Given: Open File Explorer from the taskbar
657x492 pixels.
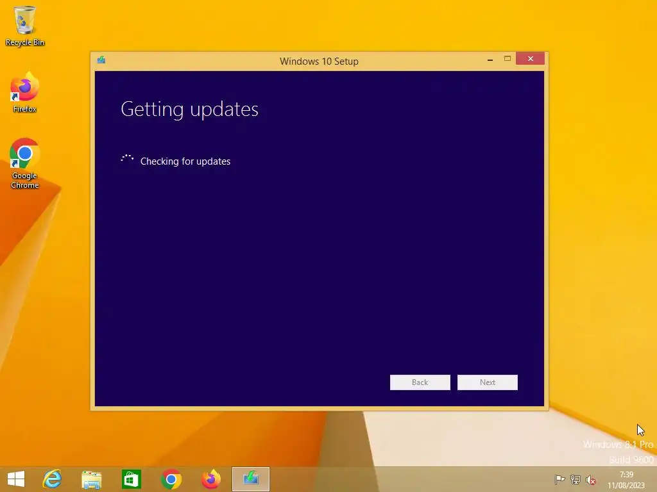Looking at the screenshot, I should point(91,479).
